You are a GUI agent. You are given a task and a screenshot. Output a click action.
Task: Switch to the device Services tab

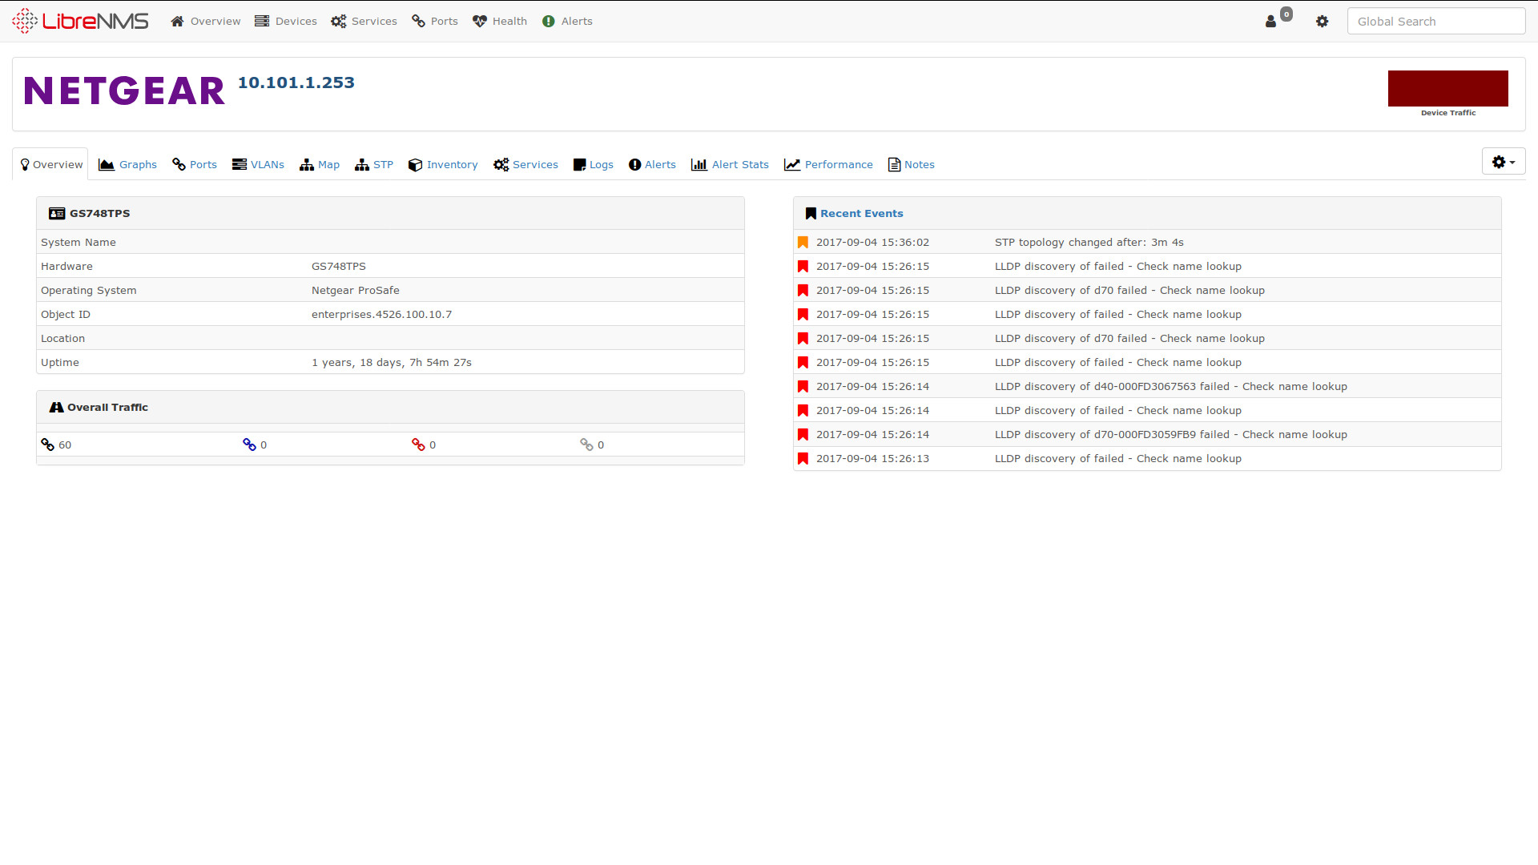pos(525,164)
